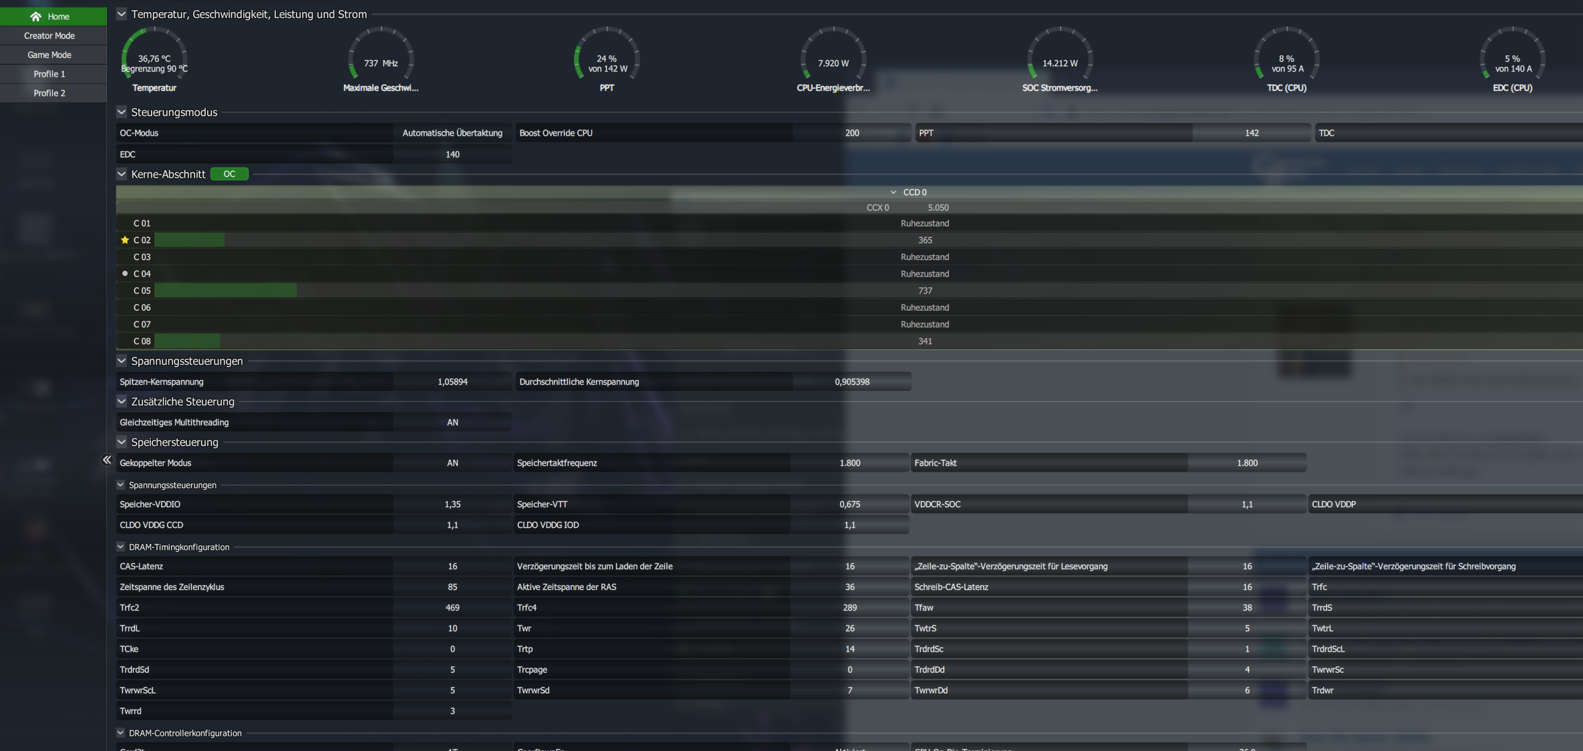Click the PPT gauge
The height and width of the screenshot is (751, 1583).
pyautogui.click(x=607, y=59)
